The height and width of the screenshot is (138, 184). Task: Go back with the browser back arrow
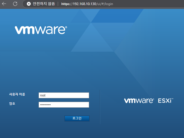click(4, 4)
